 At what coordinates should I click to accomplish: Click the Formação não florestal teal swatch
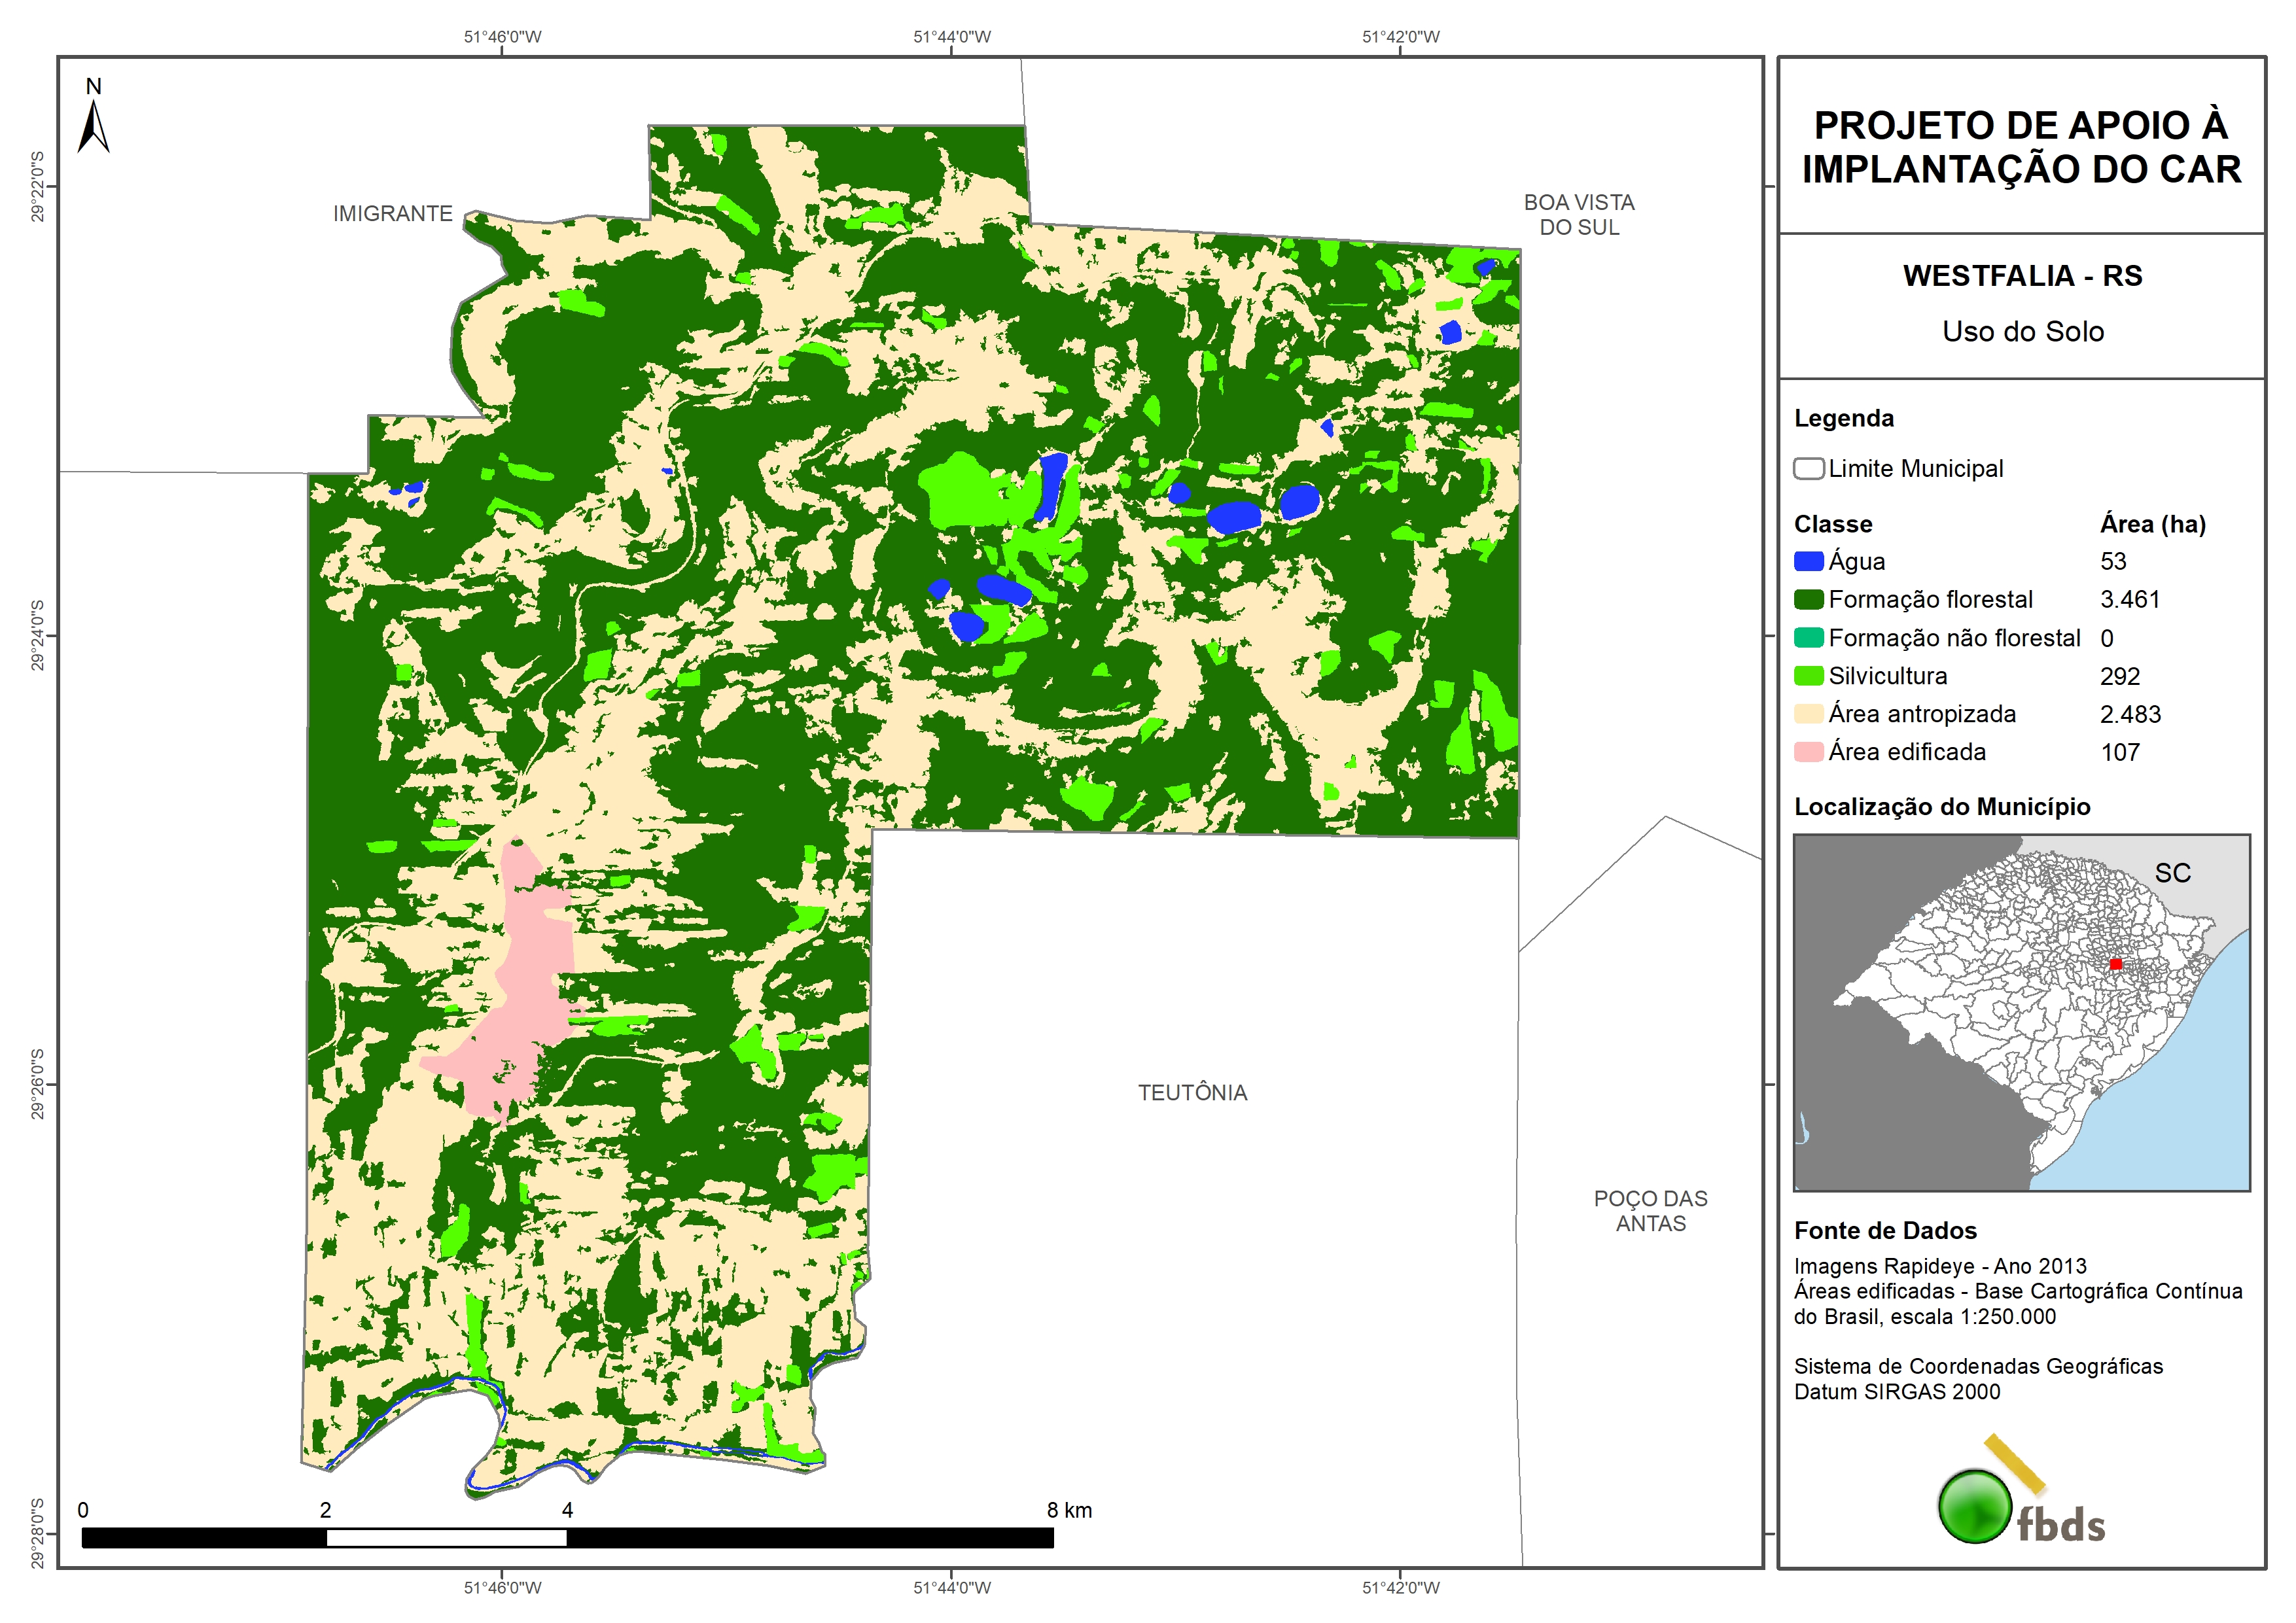point(1808,638)
